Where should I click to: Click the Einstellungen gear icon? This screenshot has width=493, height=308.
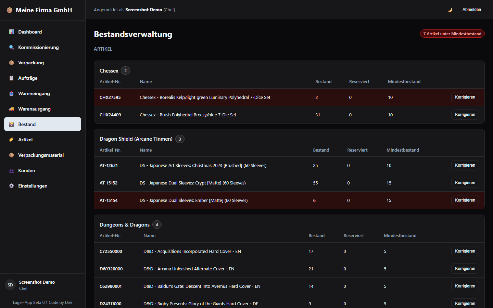pos(12,186)
